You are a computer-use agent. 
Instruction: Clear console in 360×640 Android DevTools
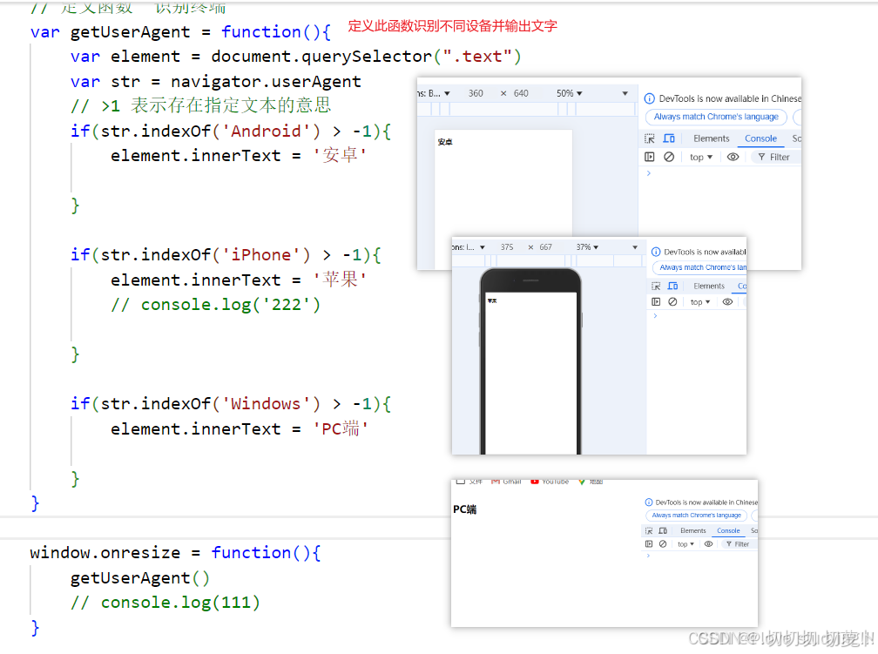point(669,157)
